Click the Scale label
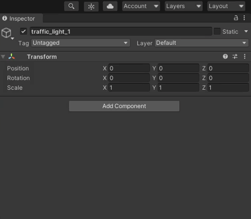 pyautogui.click(x=15, y=88)
